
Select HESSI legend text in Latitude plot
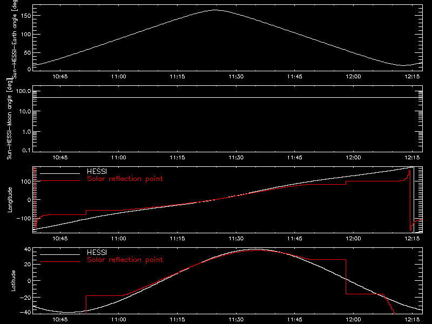pyautogui.click(x=97, y=252)
